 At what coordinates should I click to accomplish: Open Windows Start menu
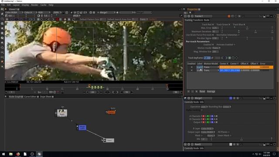pos(3,154)
